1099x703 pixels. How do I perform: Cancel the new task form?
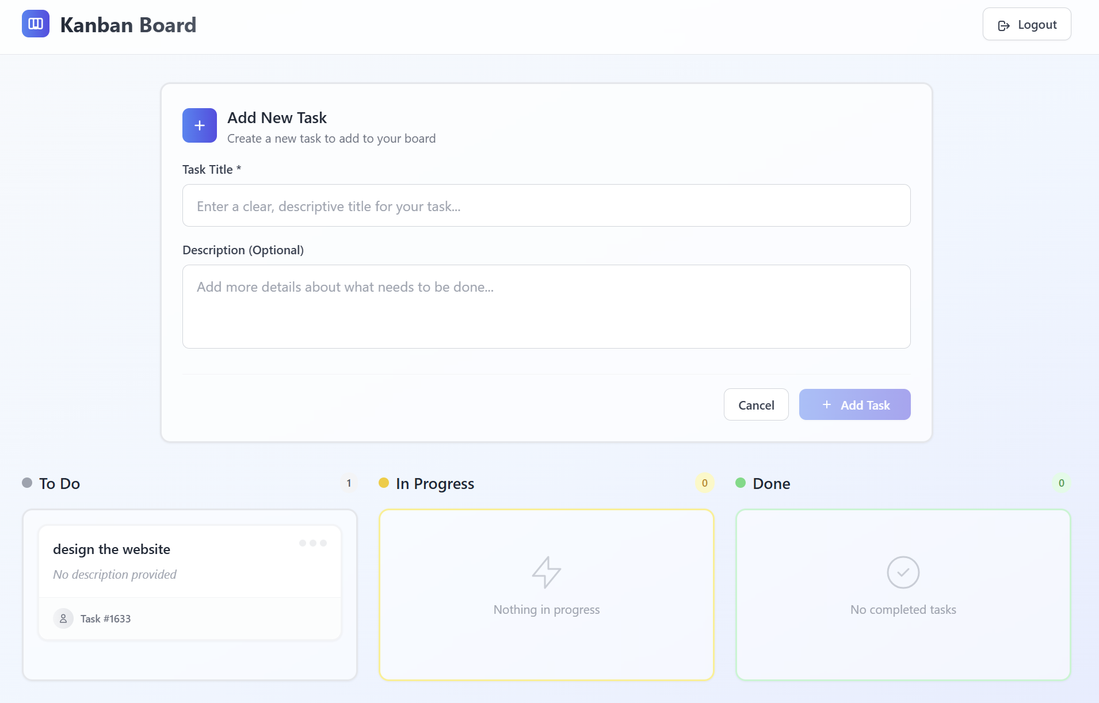coord(755,405)
